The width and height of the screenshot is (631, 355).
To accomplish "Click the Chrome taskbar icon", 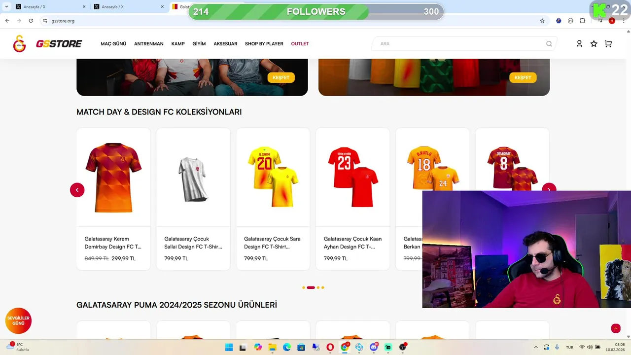I will 345,347.
